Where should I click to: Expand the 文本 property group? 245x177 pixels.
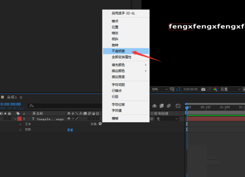(x=20, y=124)
